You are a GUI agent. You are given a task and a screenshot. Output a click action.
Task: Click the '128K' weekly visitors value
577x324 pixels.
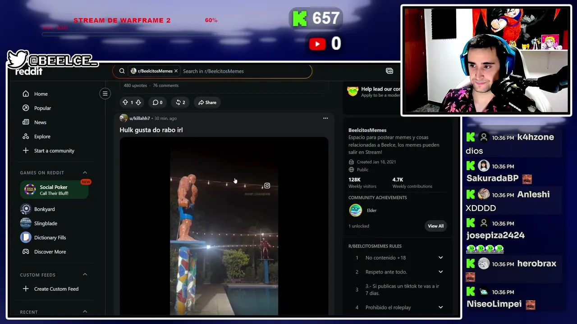(x=354, y=180)
